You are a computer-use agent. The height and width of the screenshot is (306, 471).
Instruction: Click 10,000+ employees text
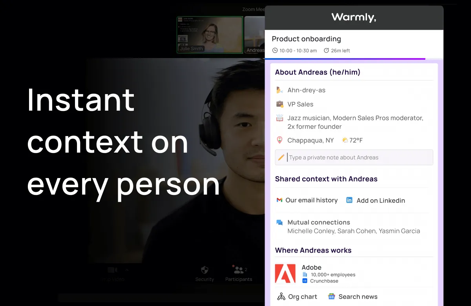pos(333,275)
